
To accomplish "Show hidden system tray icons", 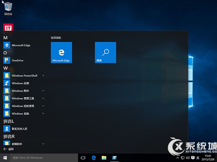I will 178,158.
